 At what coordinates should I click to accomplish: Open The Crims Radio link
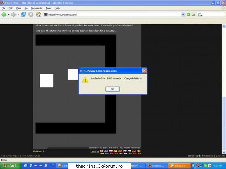[10, 155]
